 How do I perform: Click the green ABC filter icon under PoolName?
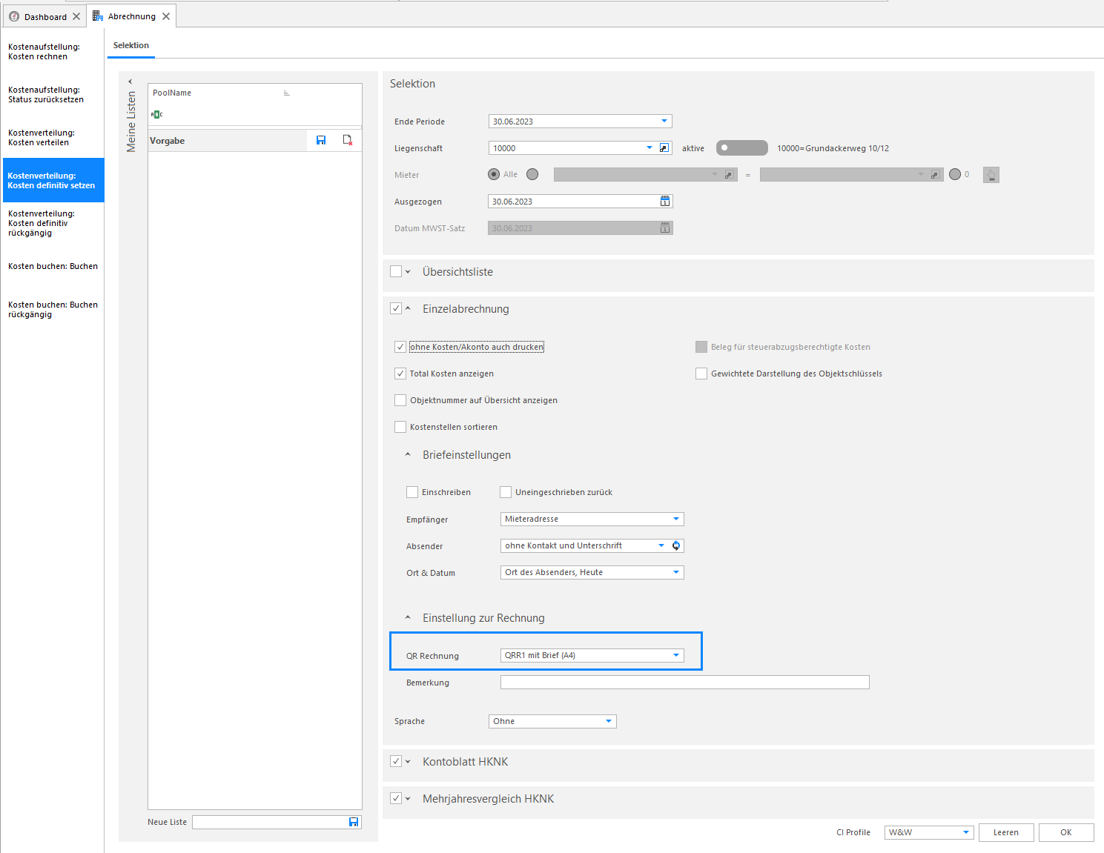(156, 114)
